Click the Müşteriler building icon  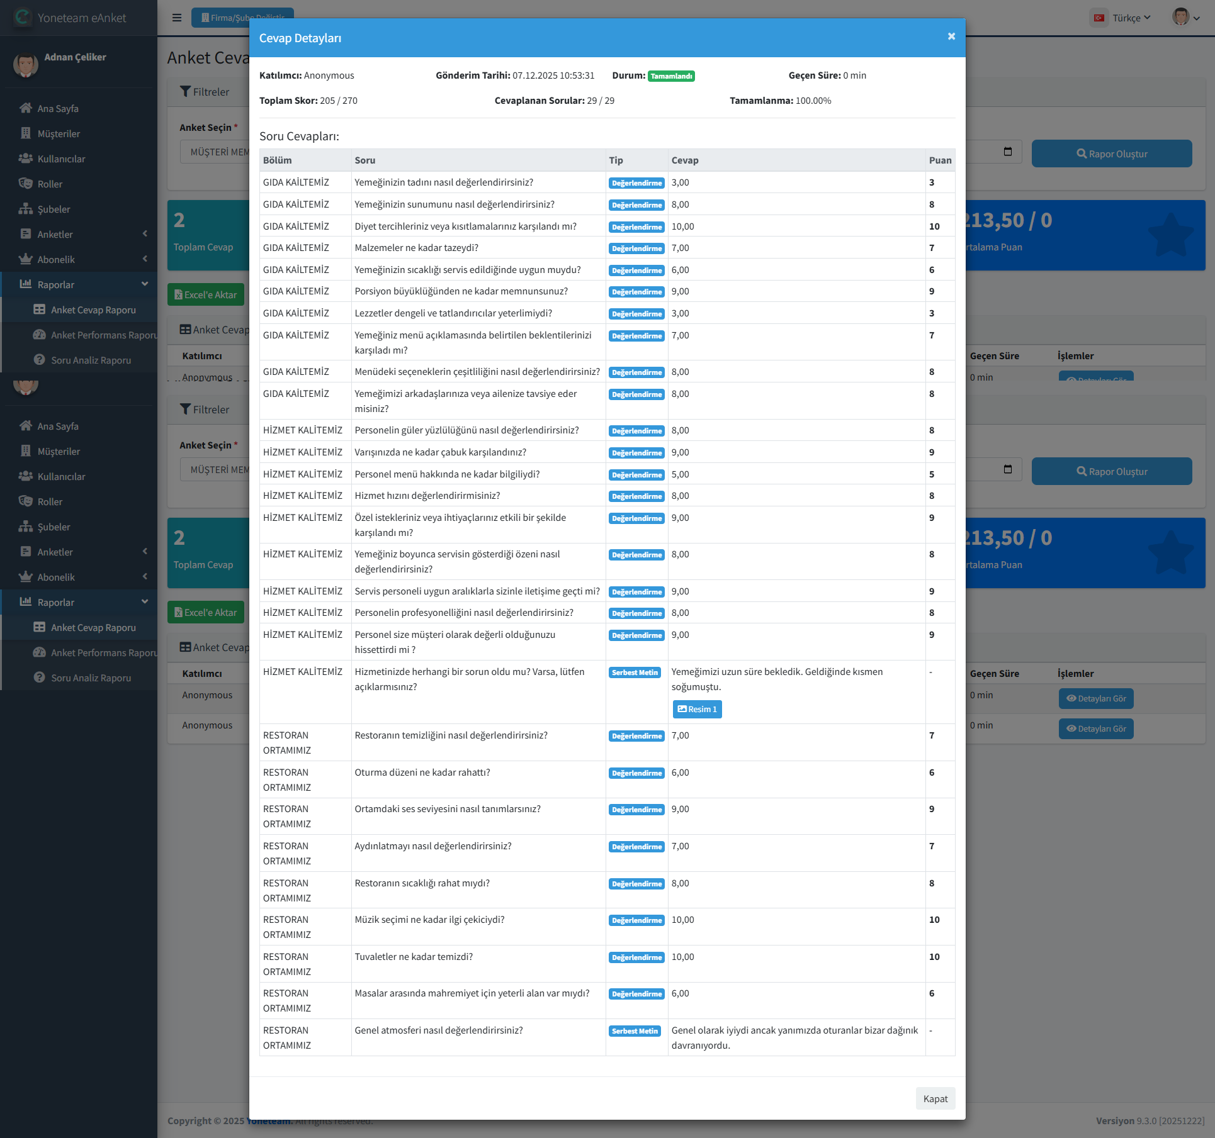click(x=26, y=133)
